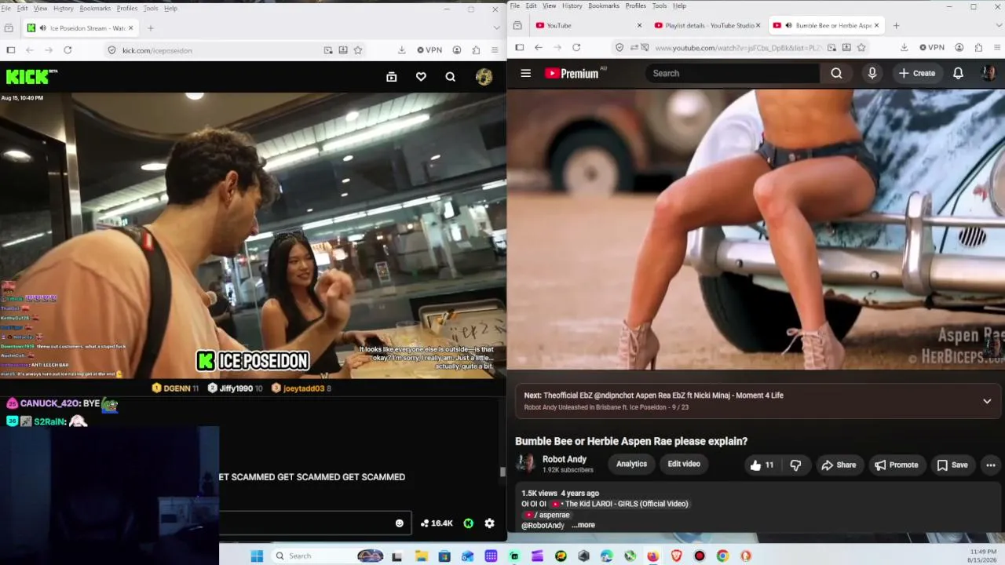Click the YouTube search magnifier button

click(836, 73)
